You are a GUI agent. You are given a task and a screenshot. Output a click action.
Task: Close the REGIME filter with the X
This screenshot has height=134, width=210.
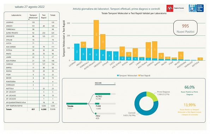[x=115, y=83]
